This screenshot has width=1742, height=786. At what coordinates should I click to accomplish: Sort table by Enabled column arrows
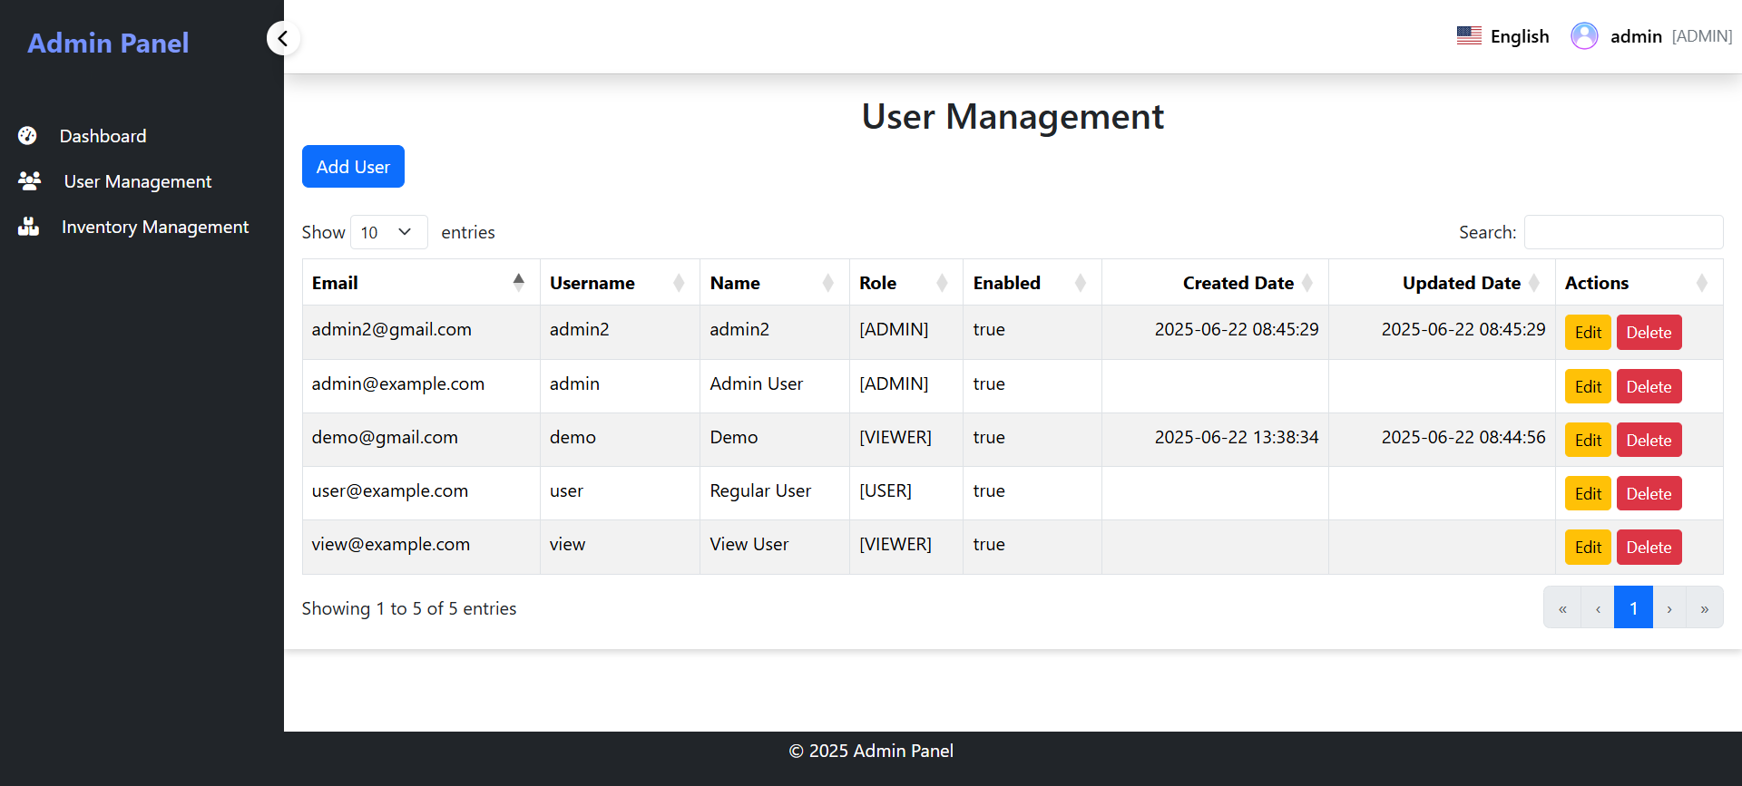[x=1081, y=283]
